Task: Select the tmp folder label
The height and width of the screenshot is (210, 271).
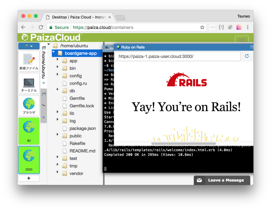Action: click(73, 166)
